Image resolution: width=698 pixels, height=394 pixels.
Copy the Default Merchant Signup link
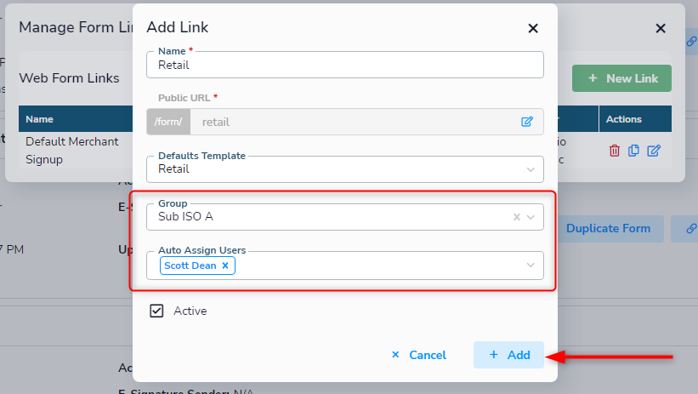point(633,151)
